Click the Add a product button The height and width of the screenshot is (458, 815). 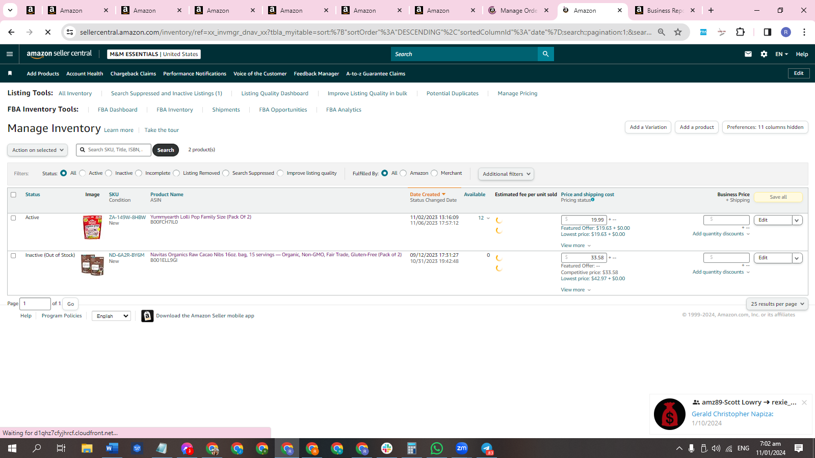tap(697, 127)
